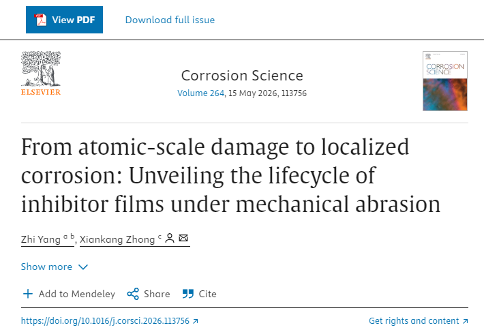Open the Download full issue link
This screenshot has height=332, width=484.
(170, 20)
